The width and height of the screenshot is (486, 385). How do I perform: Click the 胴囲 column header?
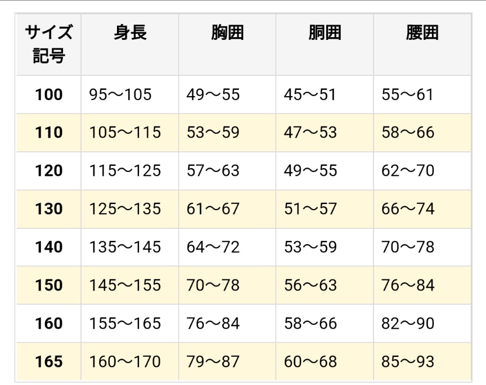325,33
